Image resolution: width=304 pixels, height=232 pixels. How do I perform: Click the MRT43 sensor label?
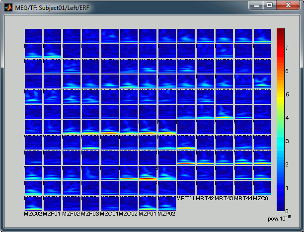224,199
